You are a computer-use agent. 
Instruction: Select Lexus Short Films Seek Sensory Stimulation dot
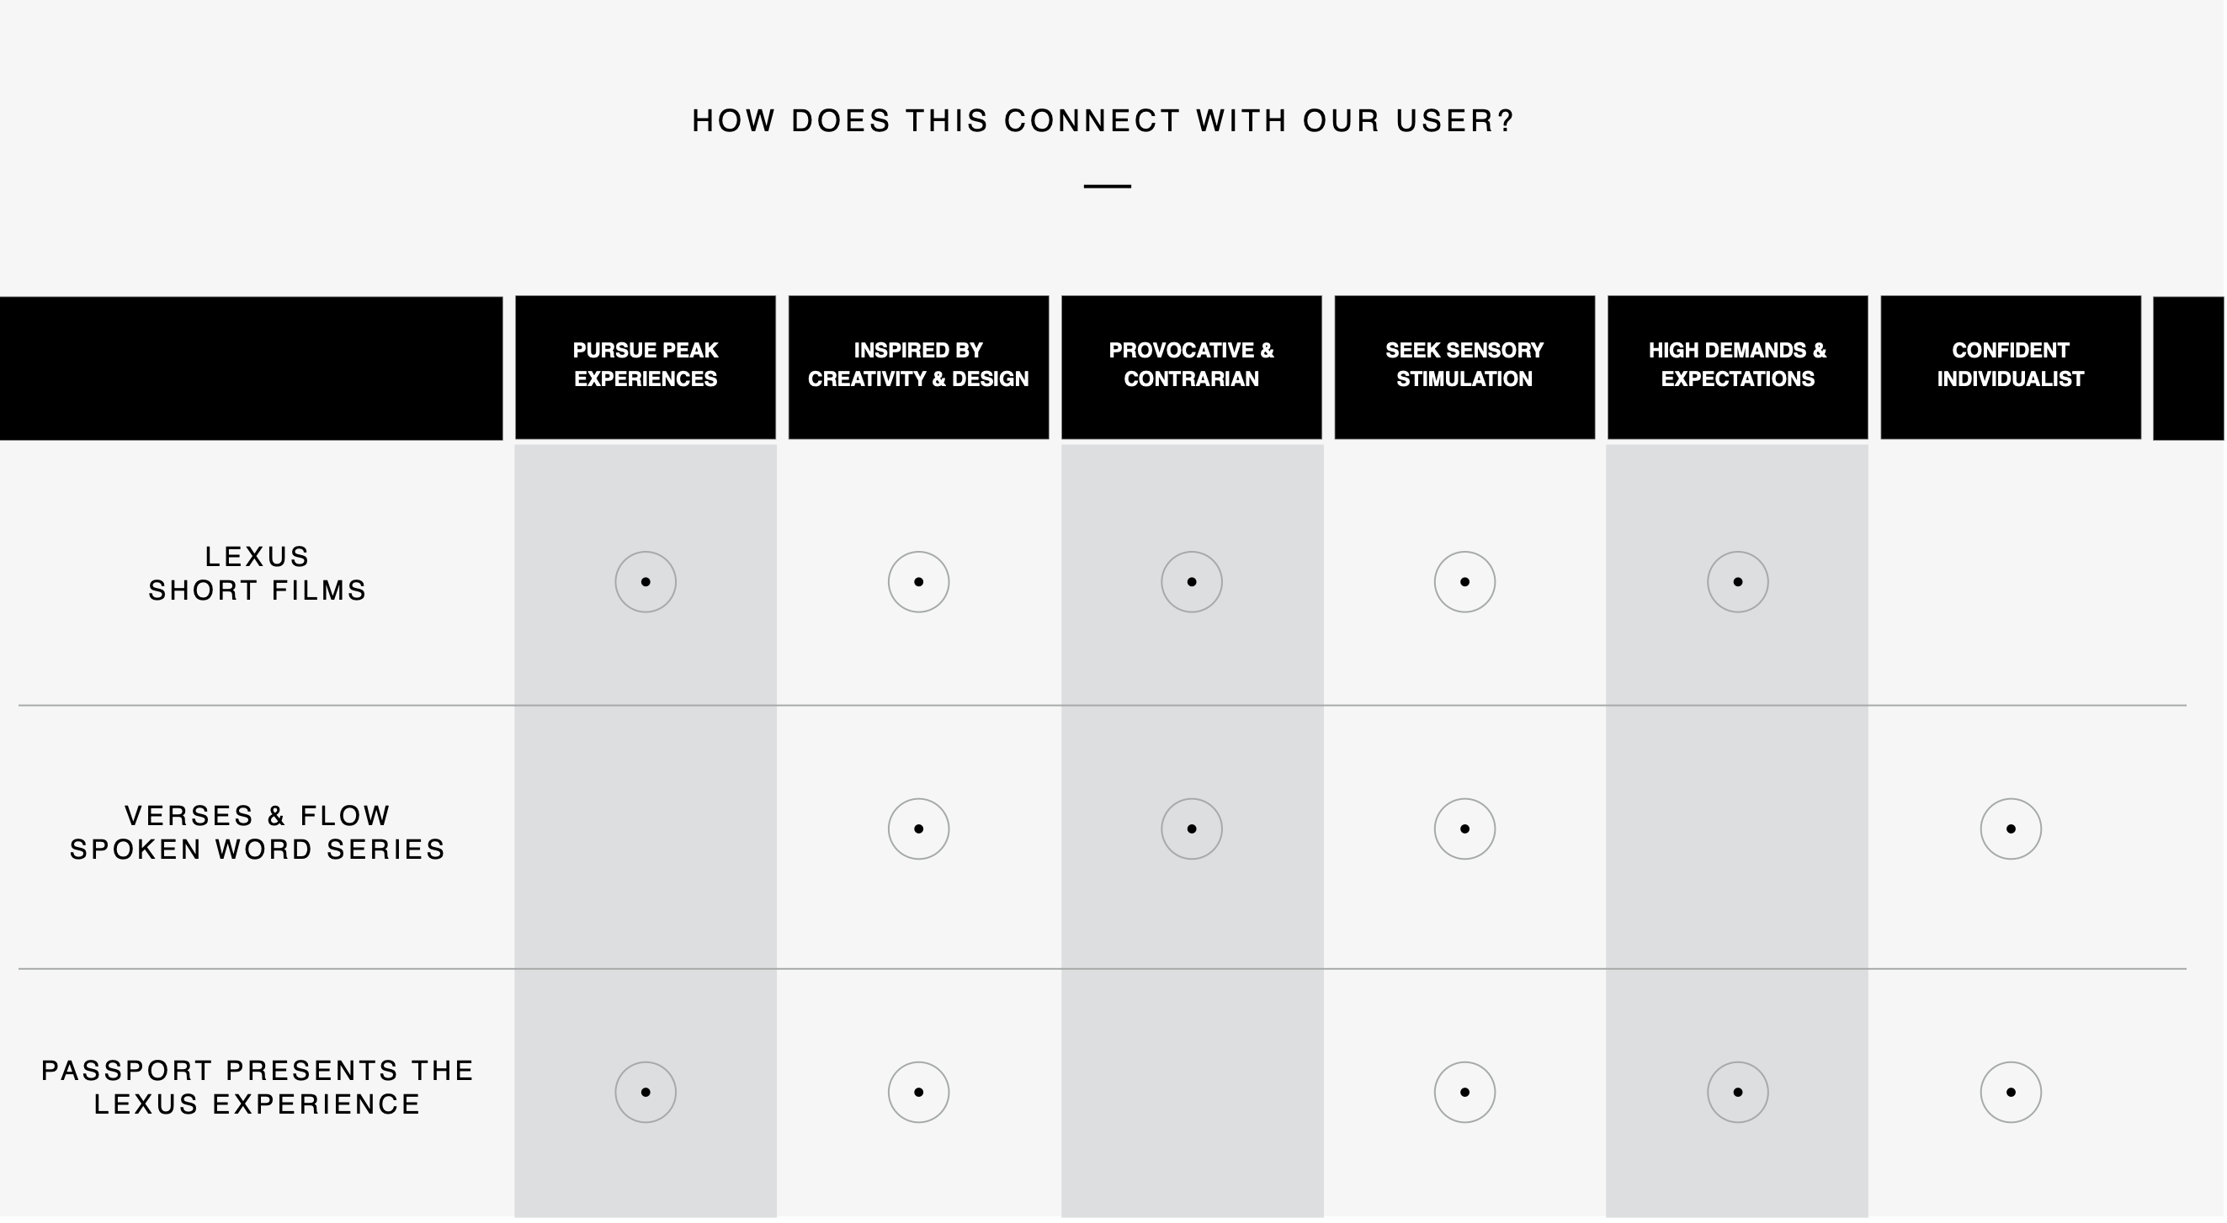[1465, 583]
